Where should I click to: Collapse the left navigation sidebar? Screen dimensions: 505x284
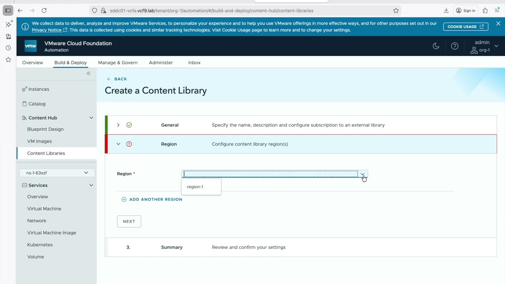pos(88,73)
